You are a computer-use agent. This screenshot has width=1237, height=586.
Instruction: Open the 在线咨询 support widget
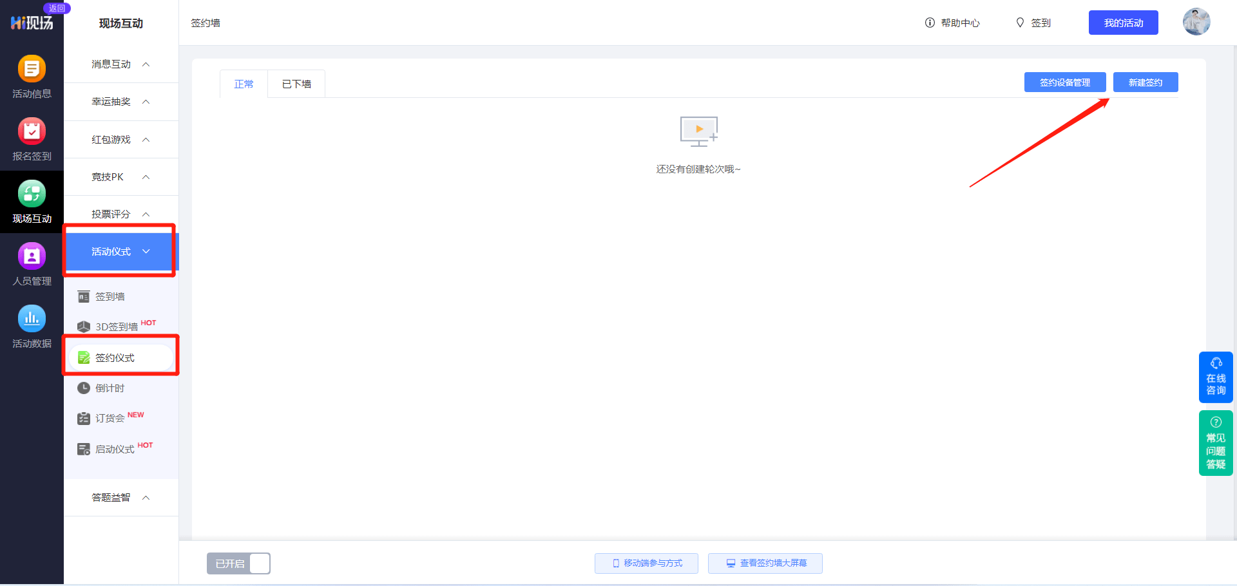[x=1215, y=377]
